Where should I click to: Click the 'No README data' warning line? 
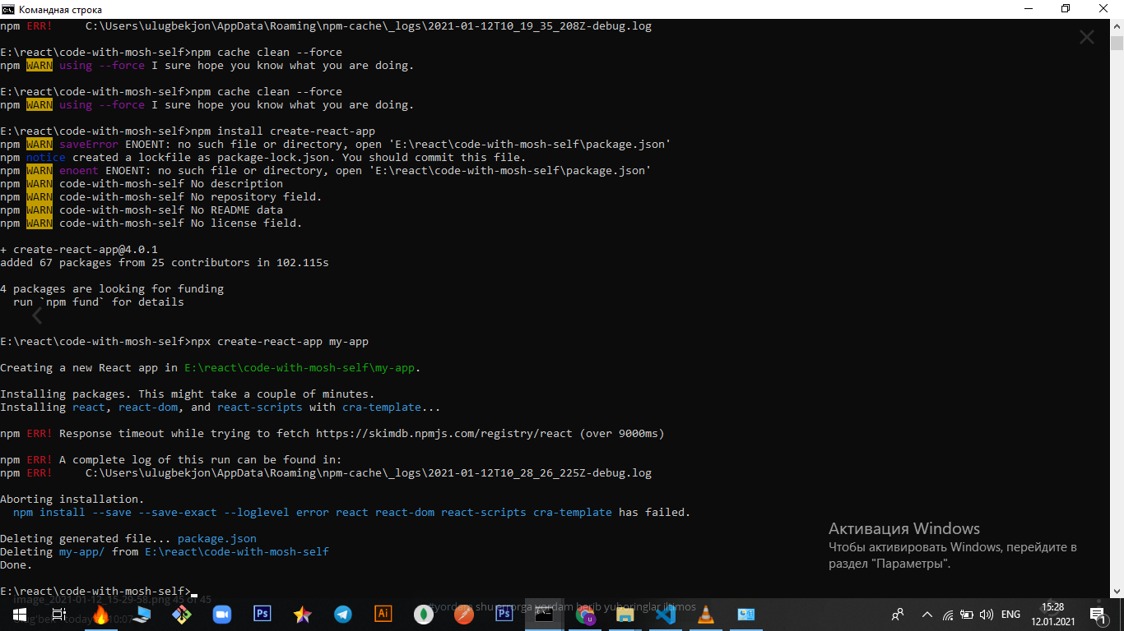point(142,210)
